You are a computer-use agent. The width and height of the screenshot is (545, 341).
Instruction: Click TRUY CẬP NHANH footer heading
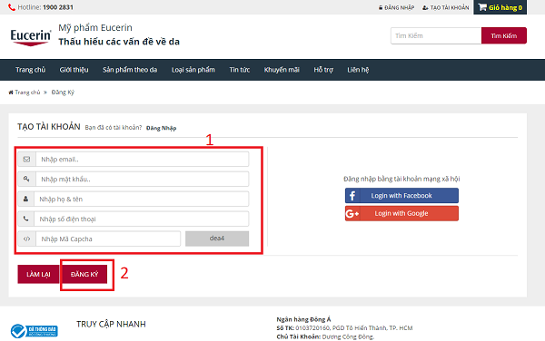tap(111, 324)
